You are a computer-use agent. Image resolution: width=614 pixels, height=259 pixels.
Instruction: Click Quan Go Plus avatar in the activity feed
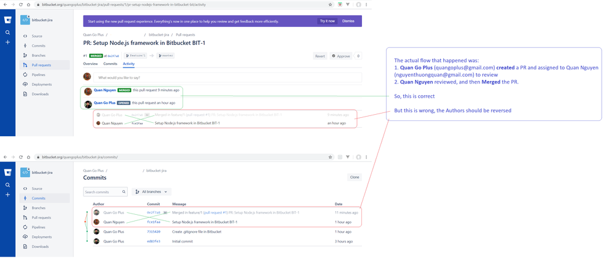(x=88, y=104)
